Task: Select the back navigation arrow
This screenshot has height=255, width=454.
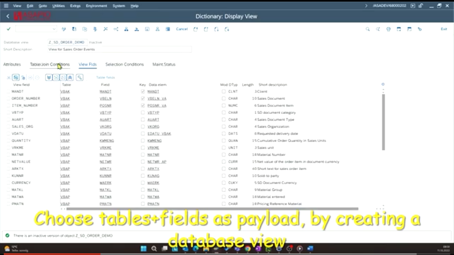Action: tap(8, 15)
